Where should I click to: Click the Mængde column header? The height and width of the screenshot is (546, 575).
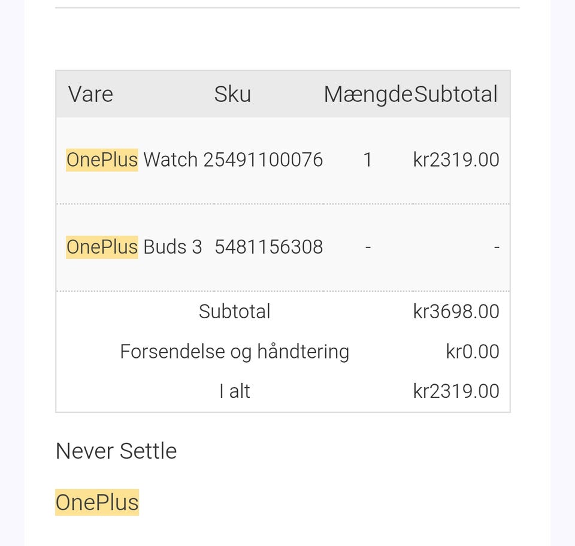[368, 94]
